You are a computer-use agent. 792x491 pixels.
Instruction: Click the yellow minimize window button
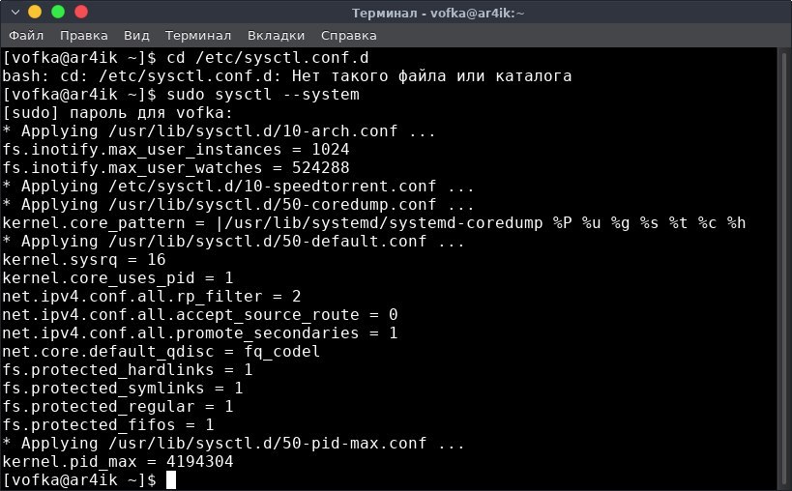pos(35,12)
